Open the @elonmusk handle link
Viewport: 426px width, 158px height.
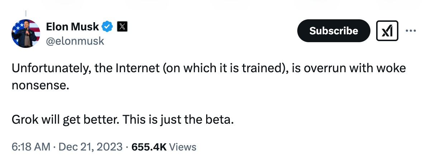point(75,41)
